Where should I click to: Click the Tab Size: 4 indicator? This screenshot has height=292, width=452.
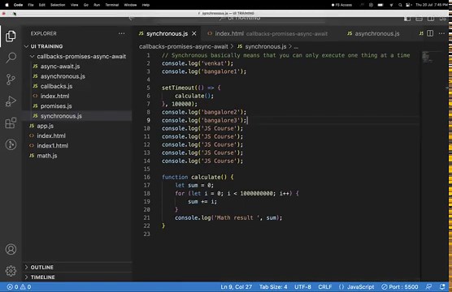coord(273,287)
